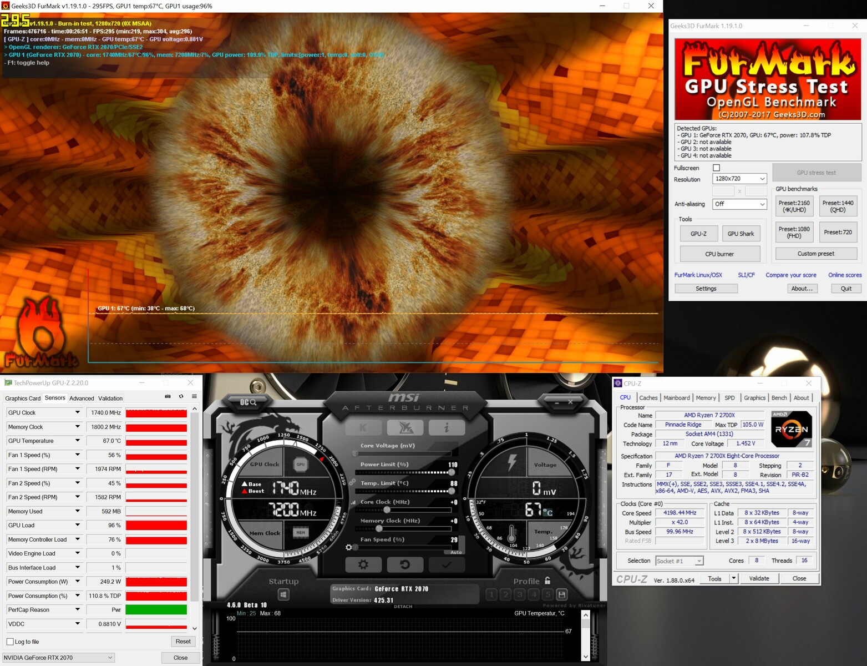Screen dimensions: 867x666
Task: Select Afterburner profile slot 3
Action: coord(520,594)
